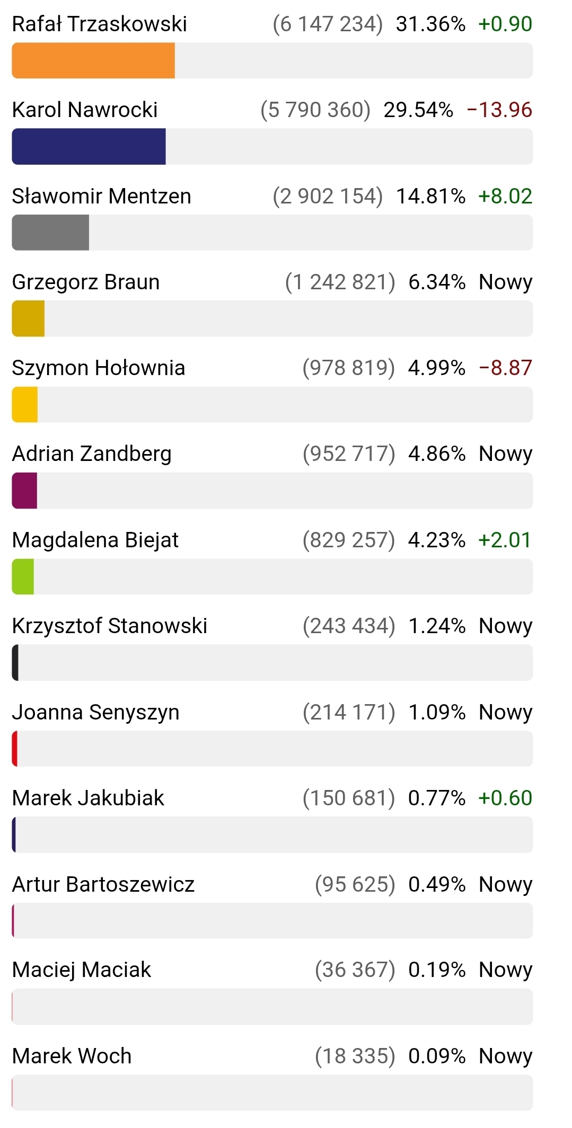
Task: Click the green Biejat bar segment
Action: 23,576
